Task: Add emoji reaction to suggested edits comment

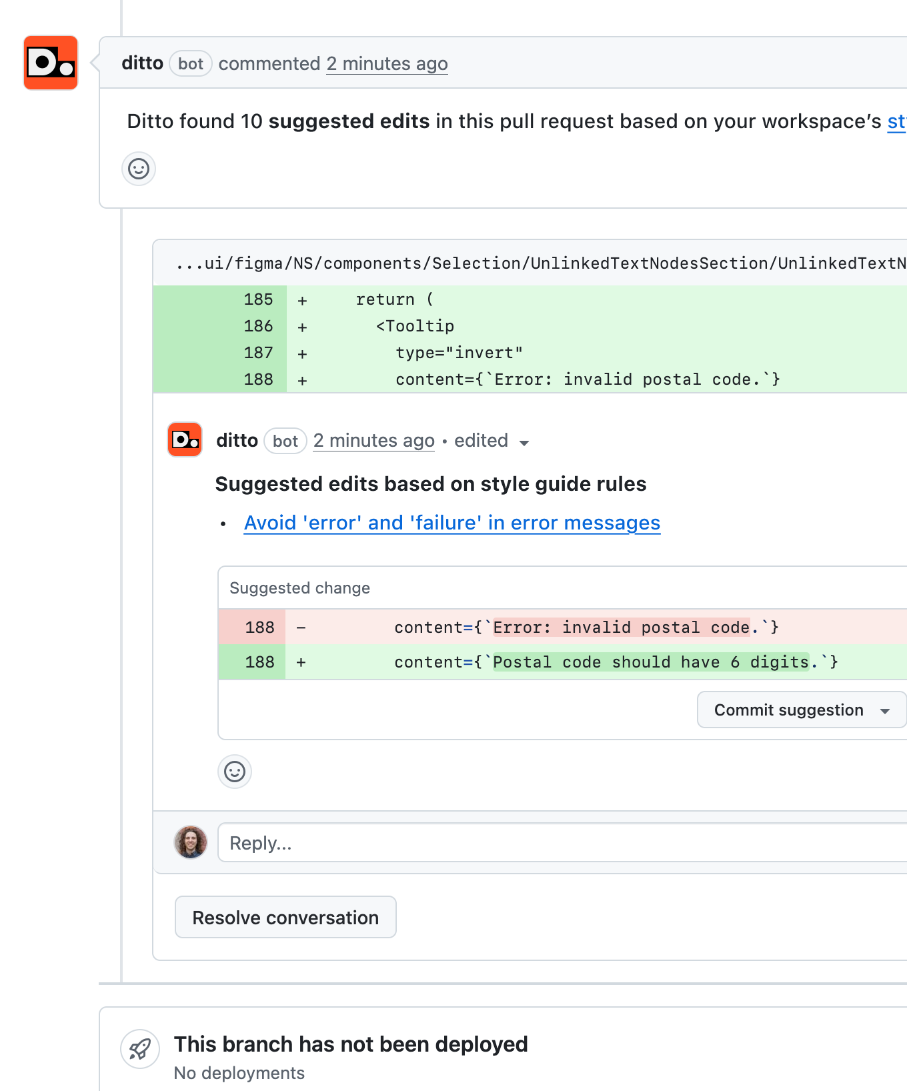Action: tap(235, 772)
